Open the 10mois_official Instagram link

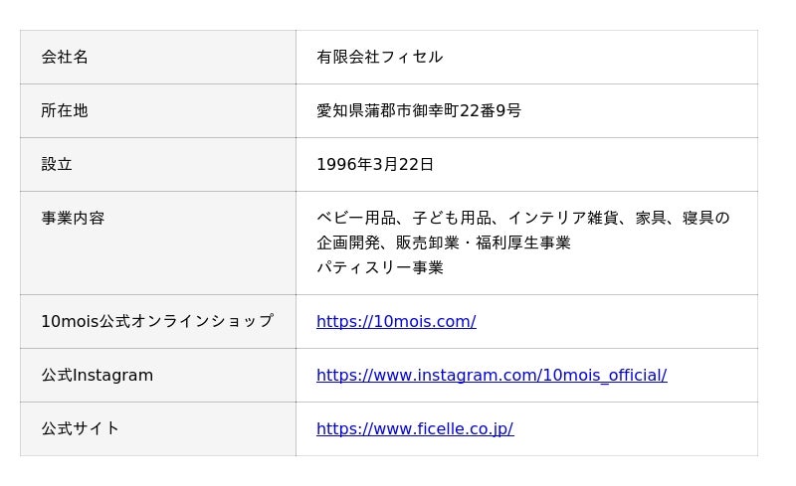click(x=492, y=375)
